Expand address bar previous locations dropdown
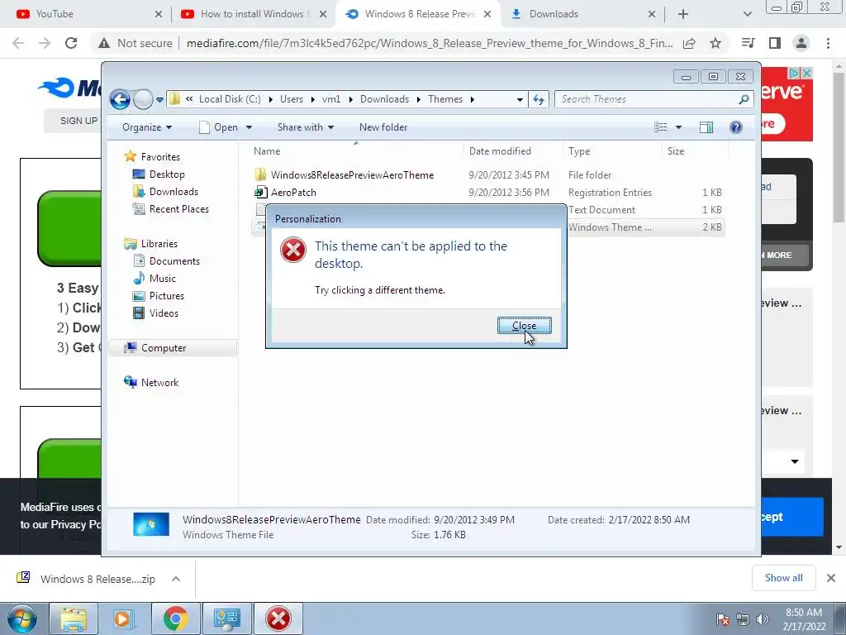Image resolution: width=846 pixels, height=635 pixels. click(520, 99)
